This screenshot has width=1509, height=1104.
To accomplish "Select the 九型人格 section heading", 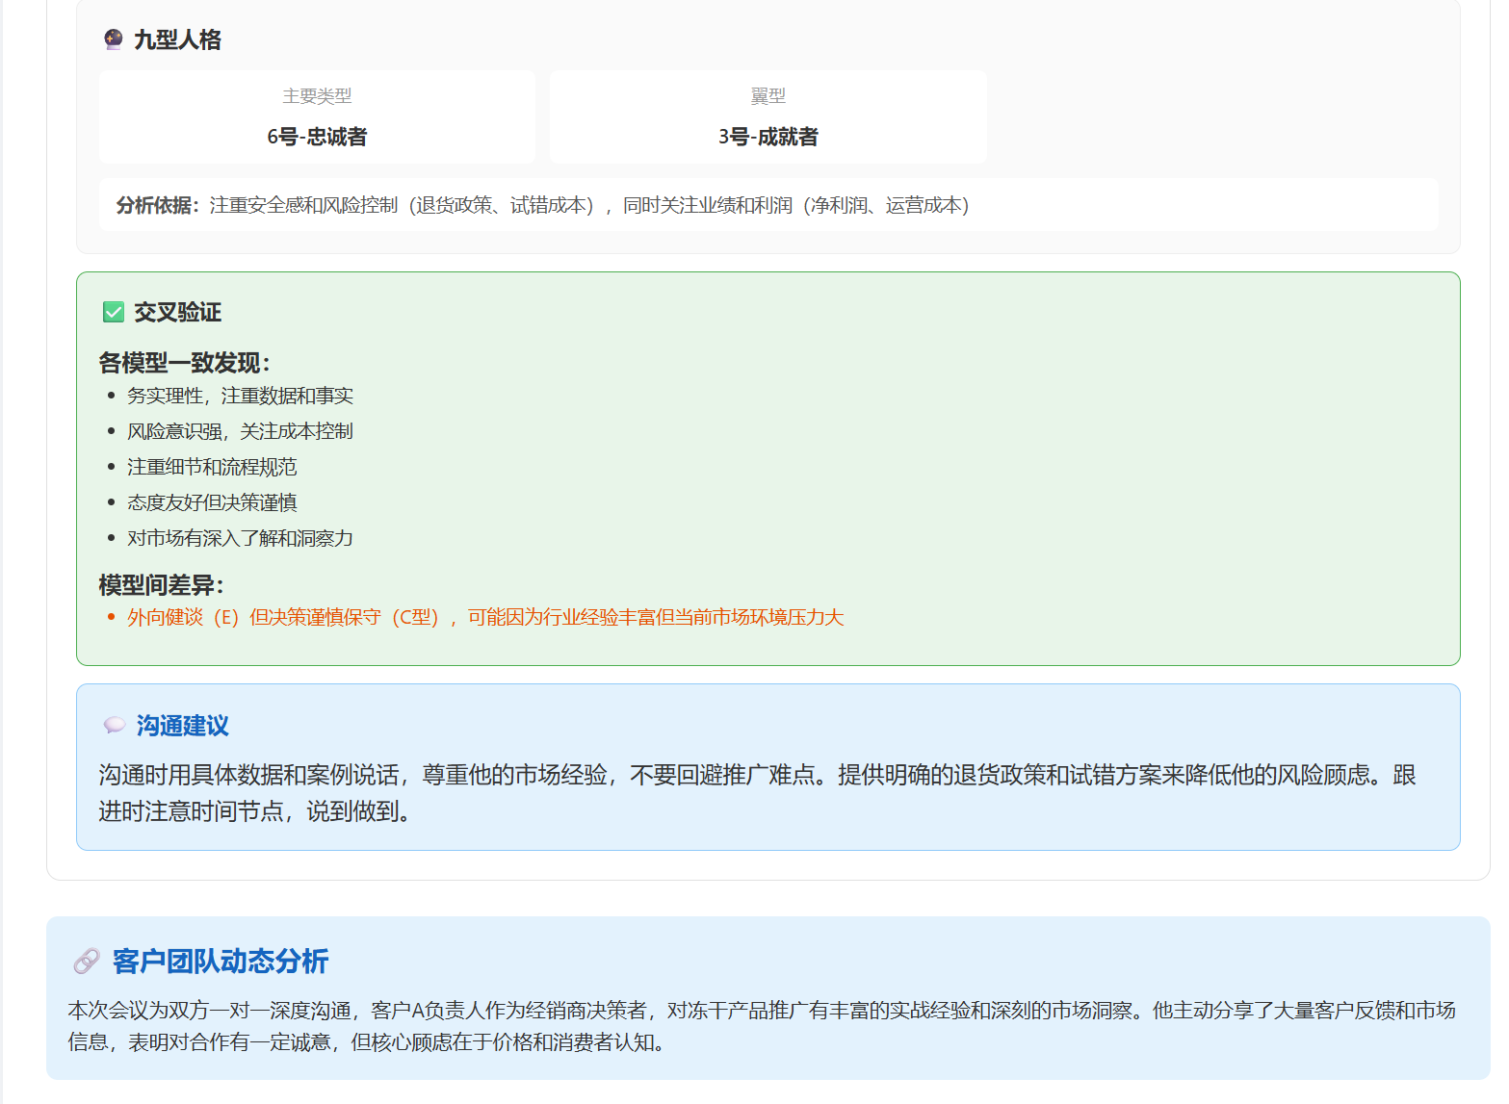I will pos(177,39).
